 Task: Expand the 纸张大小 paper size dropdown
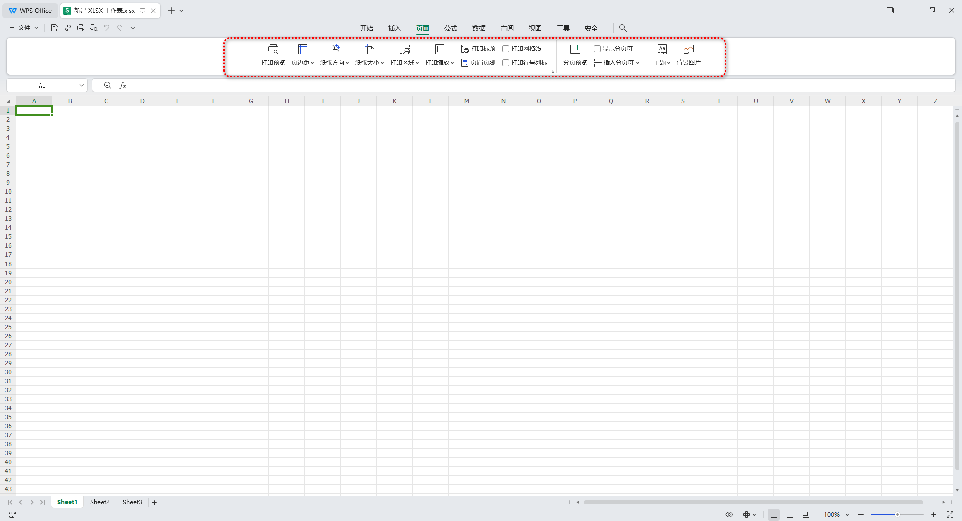click(x=369, y=63)
